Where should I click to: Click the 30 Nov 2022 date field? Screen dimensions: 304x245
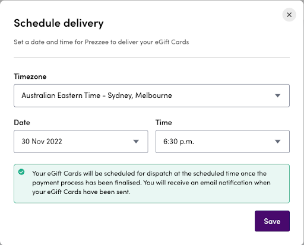81,141
